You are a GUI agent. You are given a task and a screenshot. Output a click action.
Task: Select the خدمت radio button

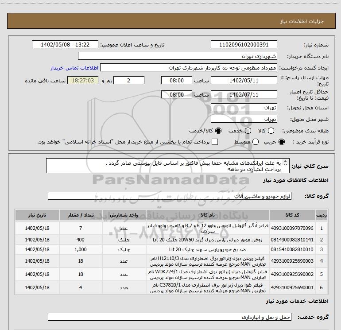(x=248, y=131)
